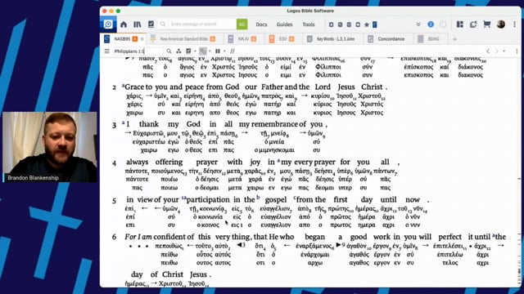Click the word 'participation' in verse 5

(208, 200)
